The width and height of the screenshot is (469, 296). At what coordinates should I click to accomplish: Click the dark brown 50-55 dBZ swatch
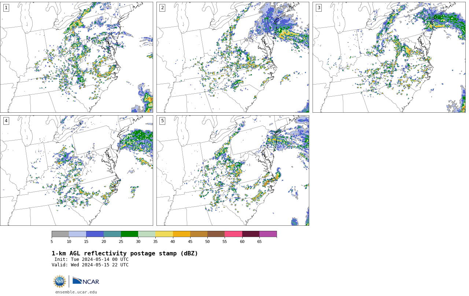216,234
